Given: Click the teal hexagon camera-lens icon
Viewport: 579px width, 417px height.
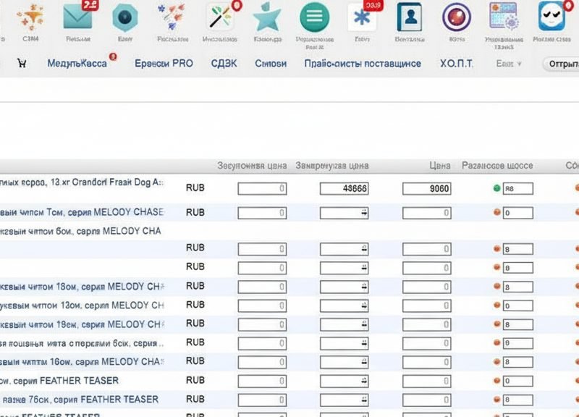Looking at the screenshot, I should [x=124, y=17].
